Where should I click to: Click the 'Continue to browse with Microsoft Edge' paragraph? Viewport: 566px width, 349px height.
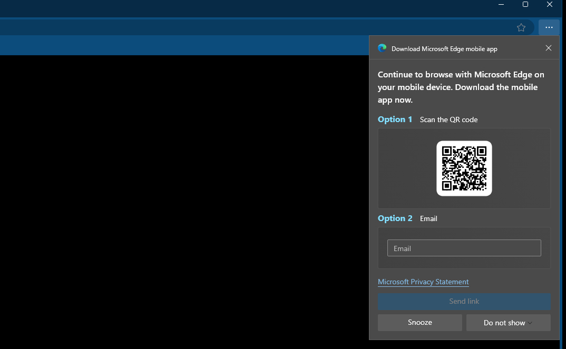coord(461,87)
